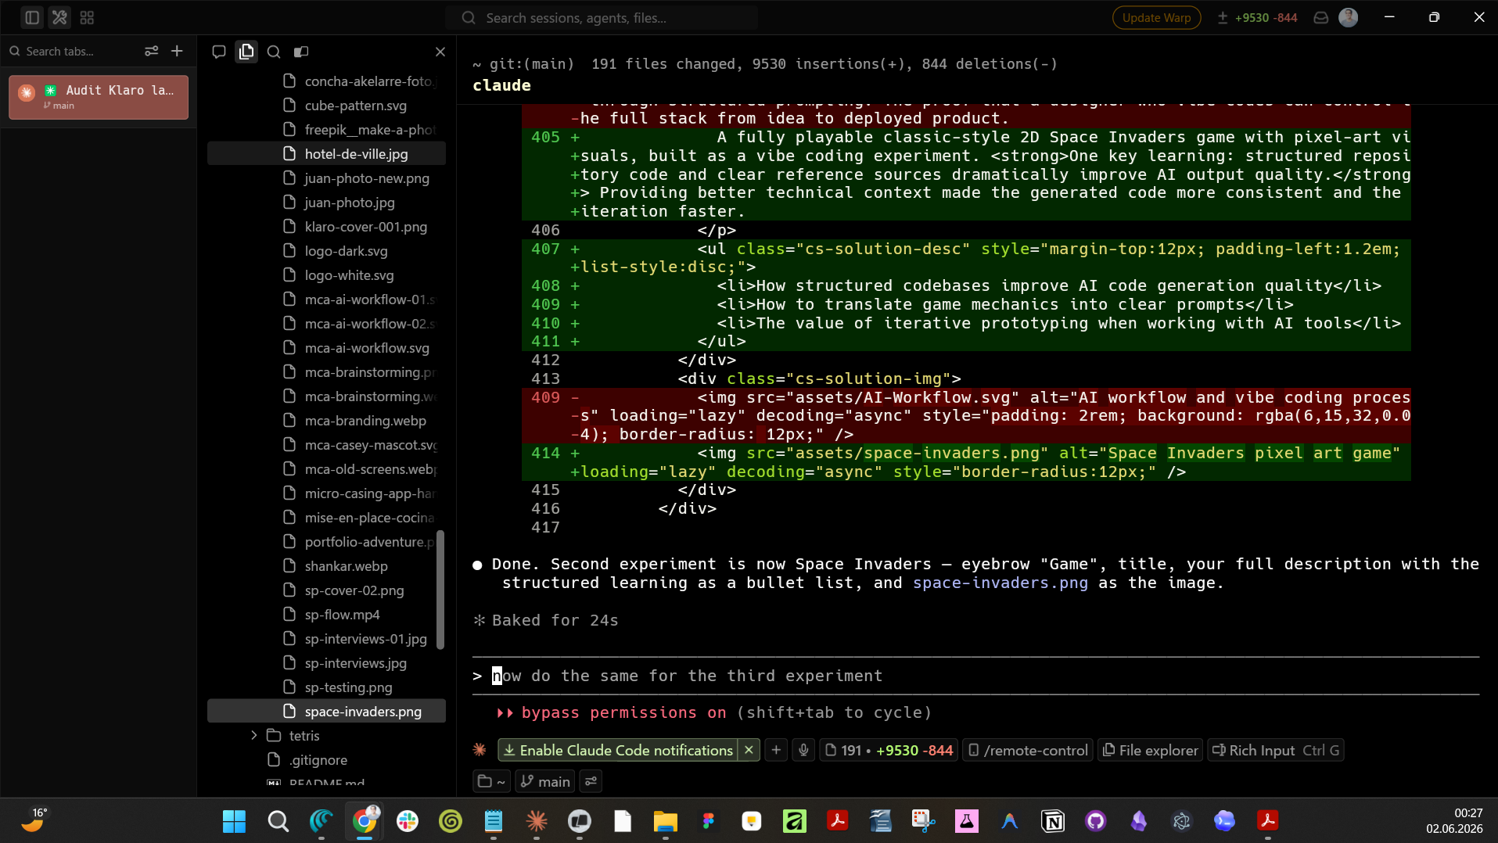The width and height of the screenshot is (1498, 843).
Task: Click bypass permissions on mode text
Action: tap(623, 712)
